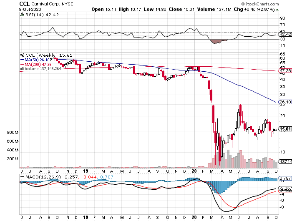This screenshot has height=221, width=292.
Task: Click the Close 15.61 value in header
Action: pos(181,9)
